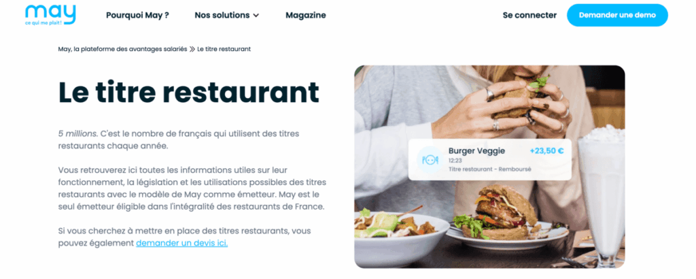Screen dimensions: 696x279
Task: Expand the Nos solutions chevron arrow
Action: pos(256,16)
